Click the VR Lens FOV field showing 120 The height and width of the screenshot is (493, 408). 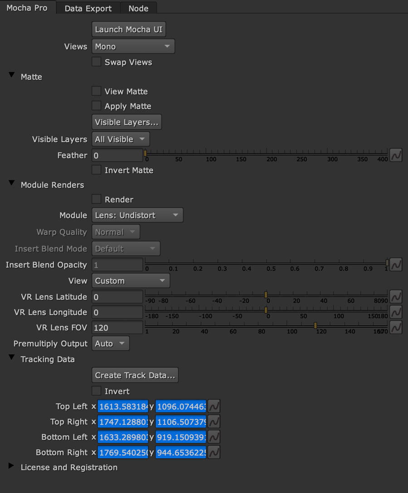pyautogui.click(x=117, y=328)
